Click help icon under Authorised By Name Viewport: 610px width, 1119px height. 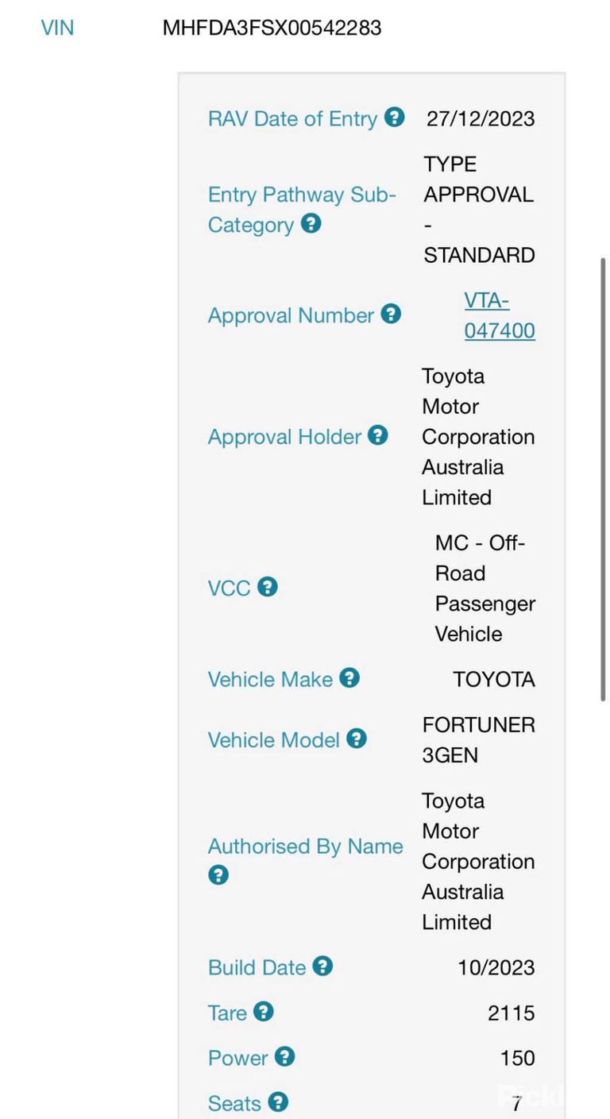coord(218,875)
